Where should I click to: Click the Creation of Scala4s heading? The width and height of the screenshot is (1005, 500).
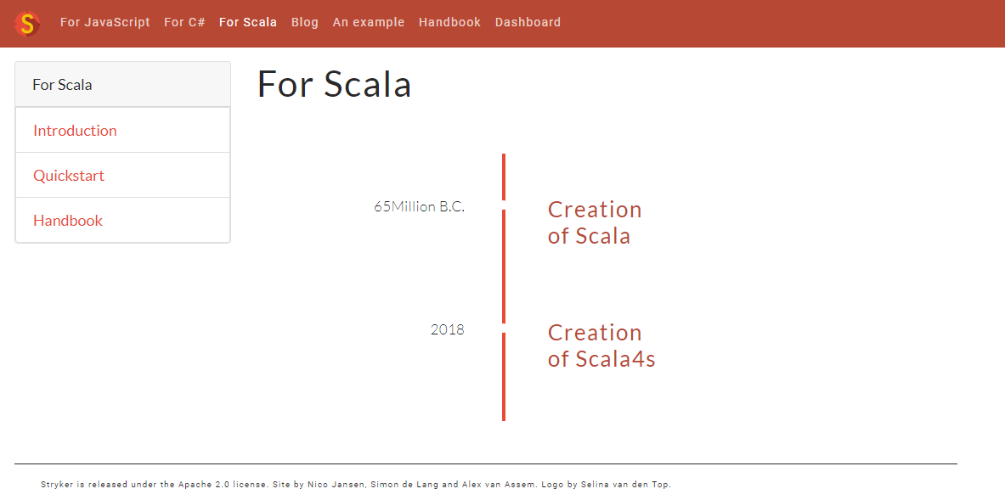tap(601, 346)
